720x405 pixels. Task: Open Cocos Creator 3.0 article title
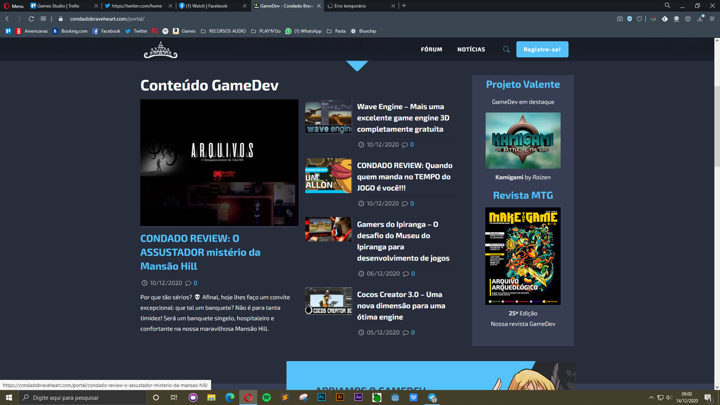(401, 305)
